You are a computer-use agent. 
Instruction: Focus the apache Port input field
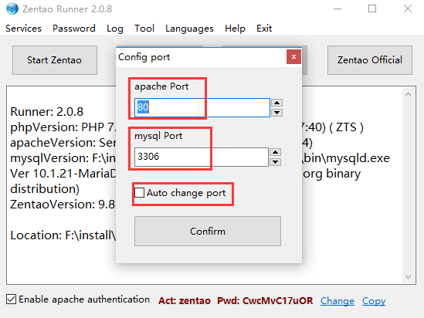[202, 107]
